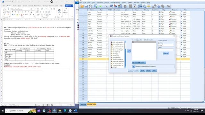Screen dimensions: 205x115
Task: Print from SPSS toolbar
Action: 90,6
